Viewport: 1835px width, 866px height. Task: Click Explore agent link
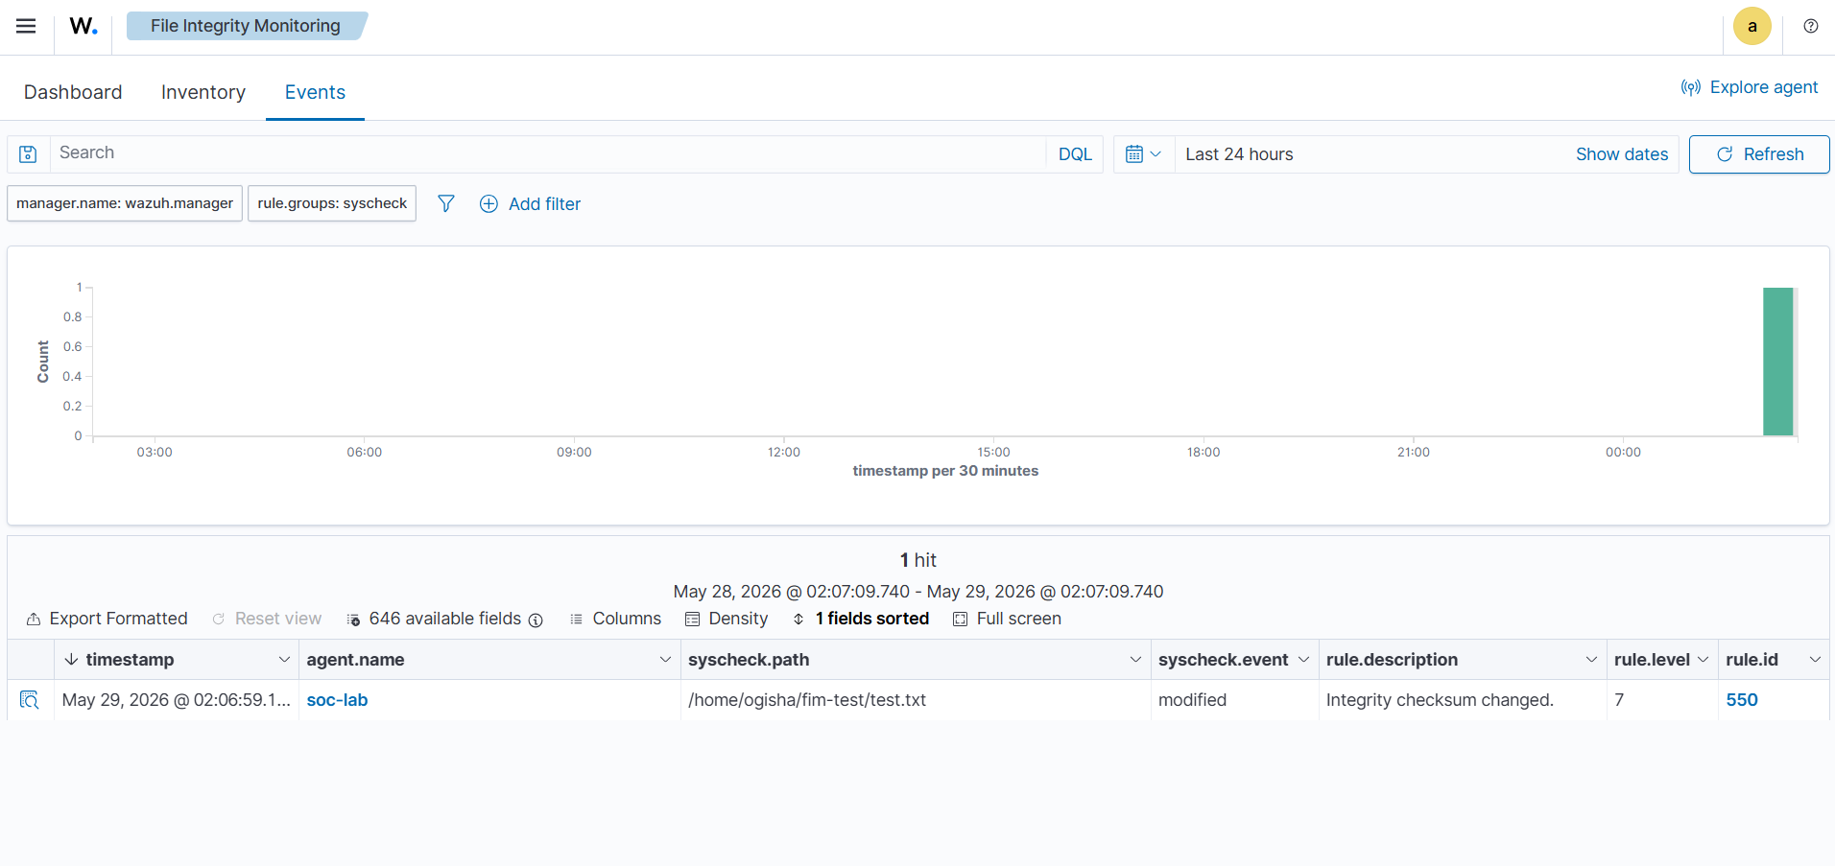pyautogui.click(x=1750, y=87)
